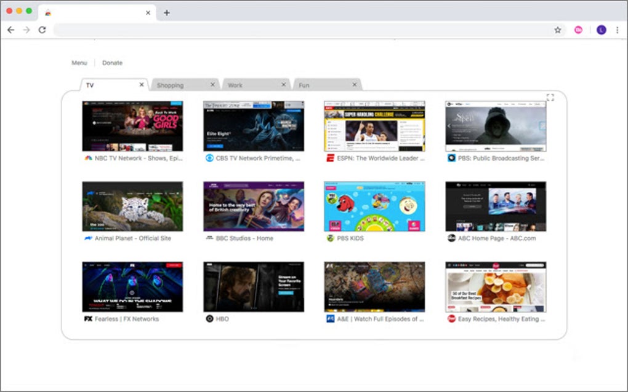
Task: Reload the current page
Action: [x=42, y=29]
